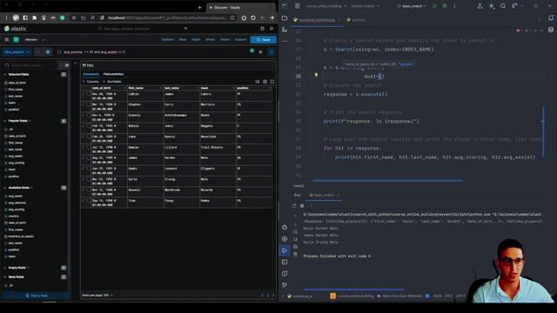
Task: Open the PyCharm notifications bell
Action: (551, 18)
